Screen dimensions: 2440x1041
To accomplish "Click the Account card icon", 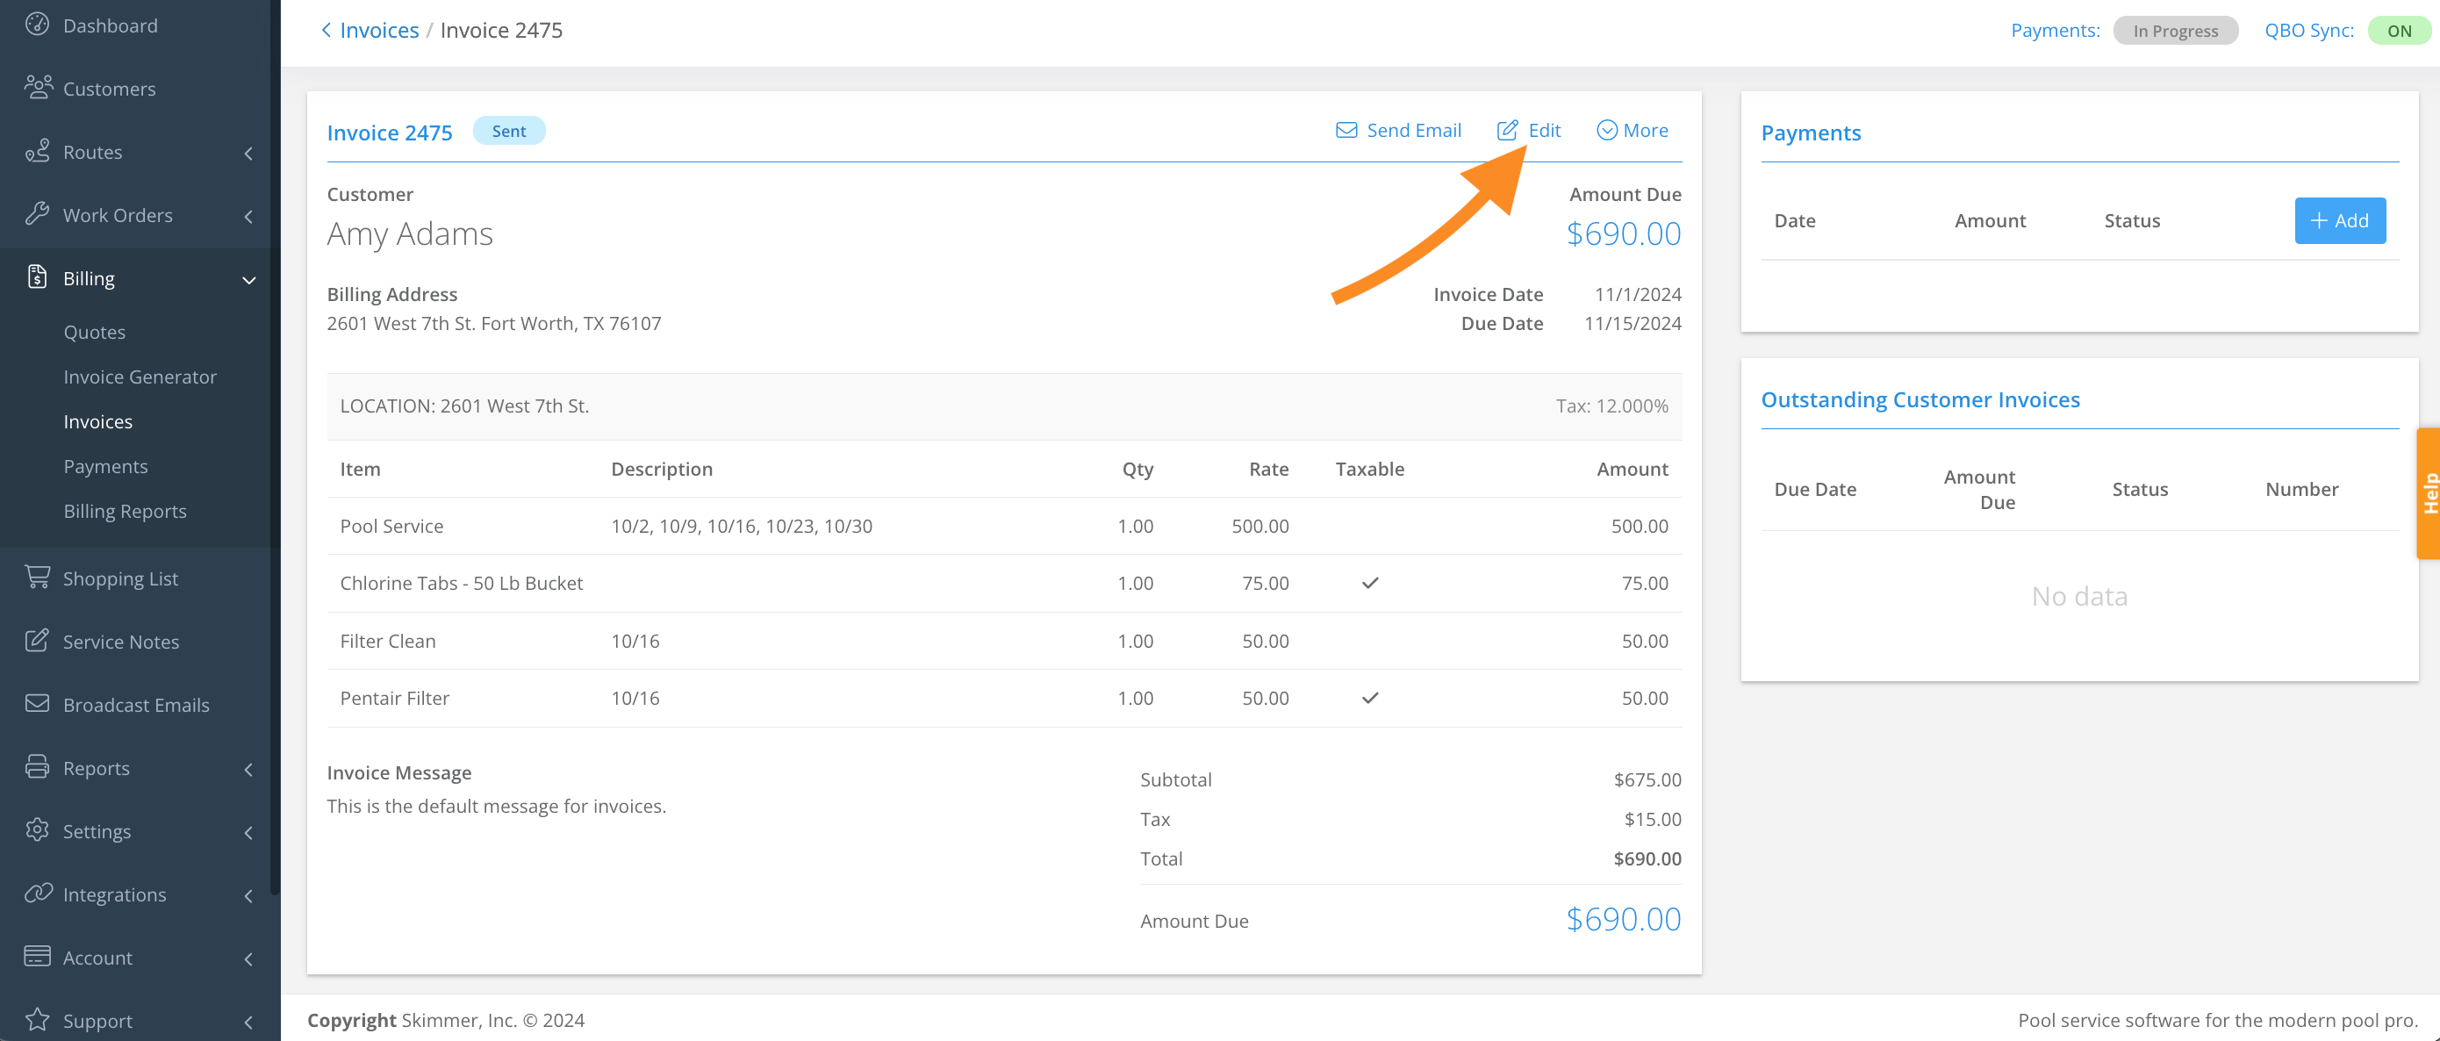I will tap(37, 957).
